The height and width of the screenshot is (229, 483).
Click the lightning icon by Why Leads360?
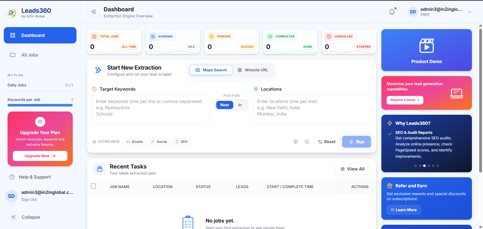pyautogui.click(x=390, y=123)
